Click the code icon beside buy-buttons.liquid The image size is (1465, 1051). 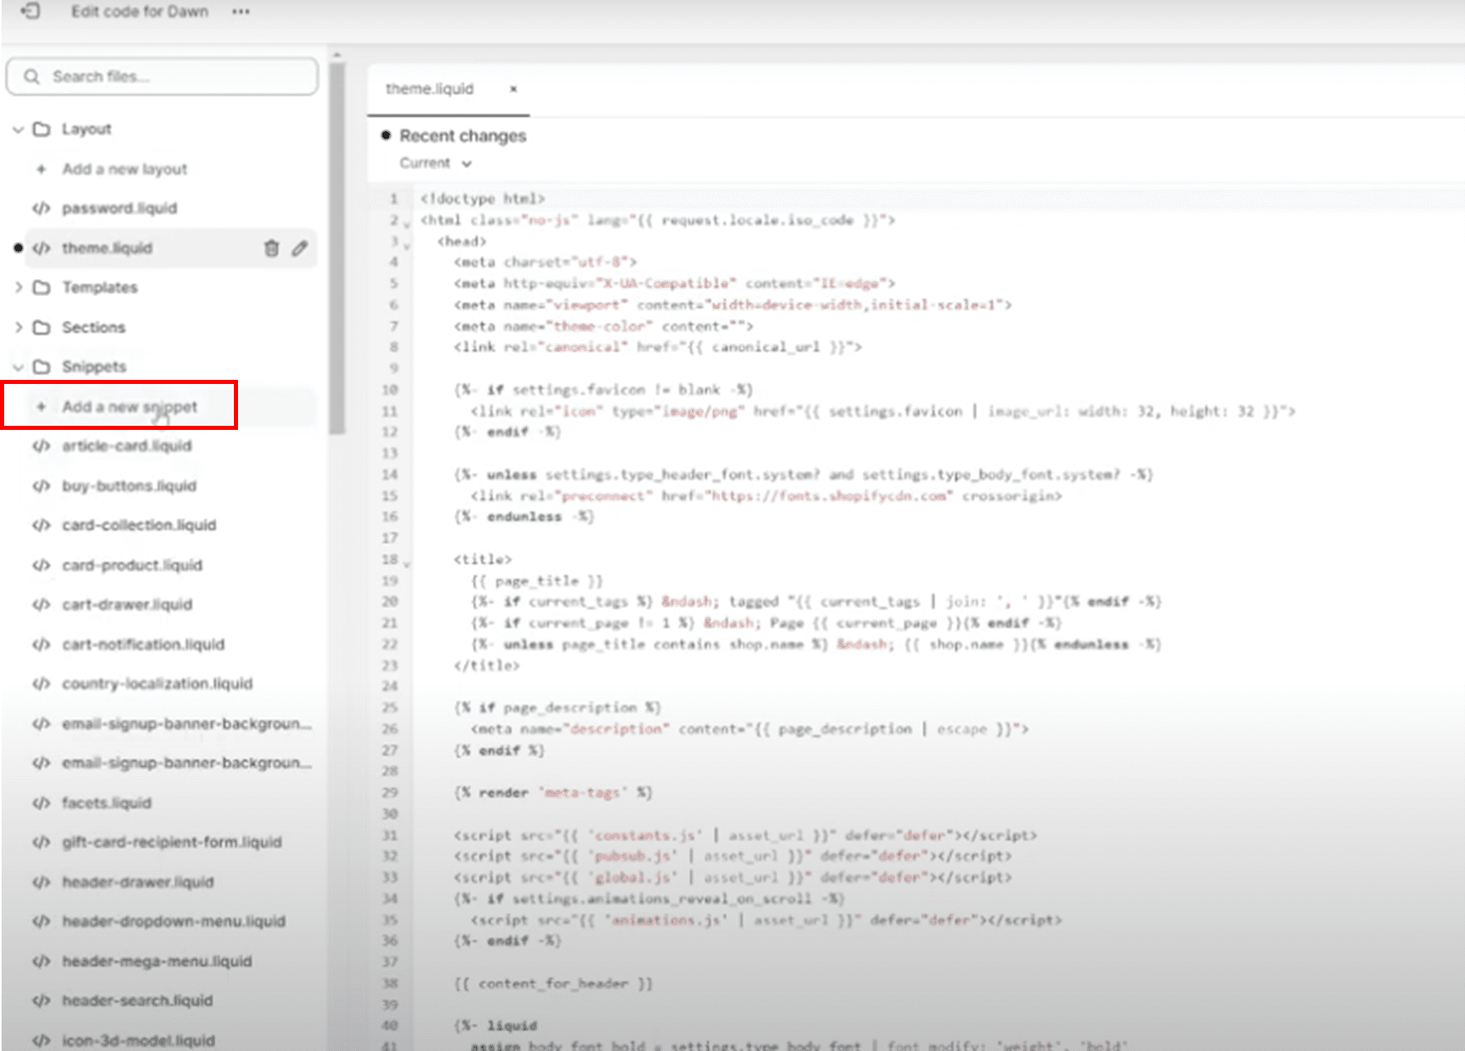click(41, 486)
